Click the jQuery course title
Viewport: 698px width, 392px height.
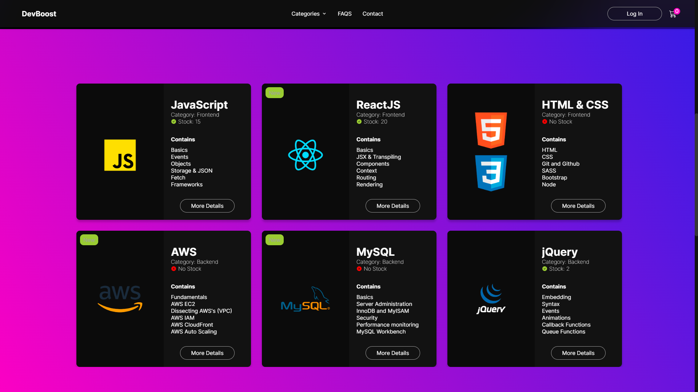(x=560, y=252)
